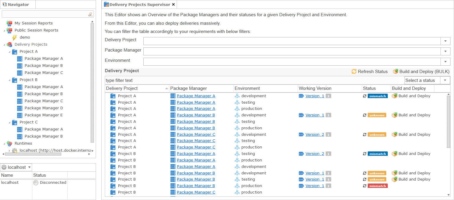Image resolution: width=454 pixels, height=200 pixels.
Task: Open the Delivery Project filter dropdown
Action: pyautogui.click(x=445, y=41)
